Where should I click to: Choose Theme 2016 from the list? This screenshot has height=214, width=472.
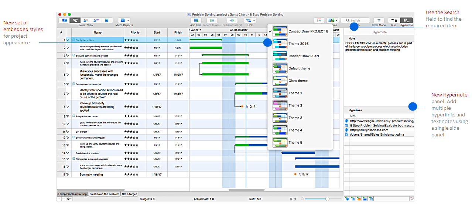300,44
